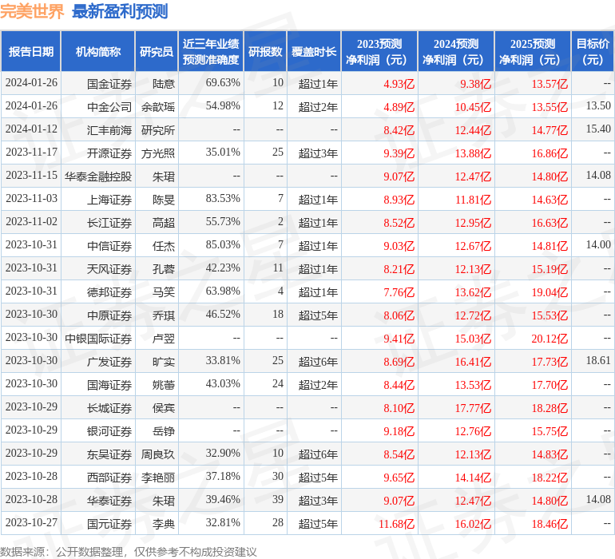
Task: Click the 17.77亿 2024 profit forecast
Action: 473,408
